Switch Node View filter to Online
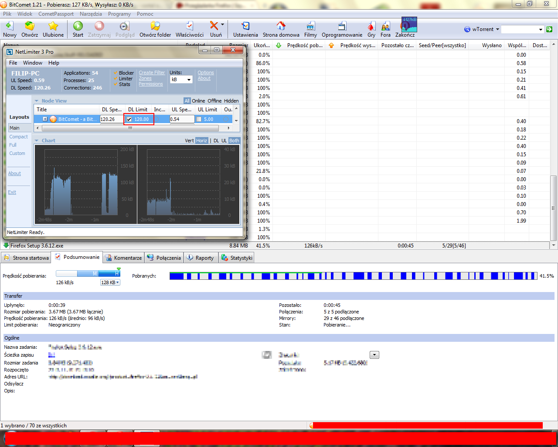Screen dimensions: 558x447 pyautogui.click(x=198, y=101)
